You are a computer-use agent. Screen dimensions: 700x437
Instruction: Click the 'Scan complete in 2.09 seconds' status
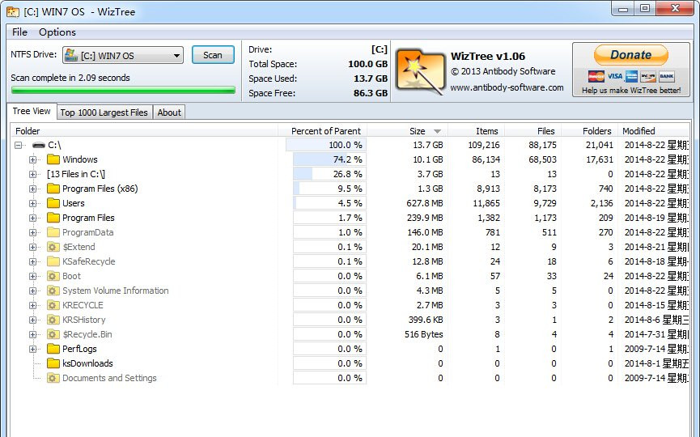(70, 78)
